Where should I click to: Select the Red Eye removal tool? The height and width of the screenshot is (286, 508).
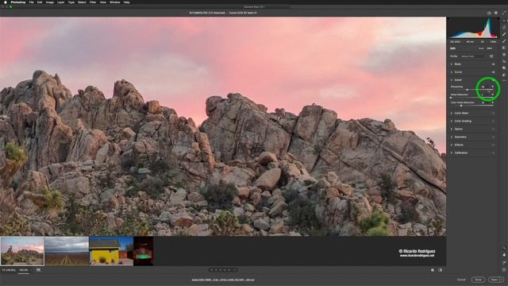tap(504, 61)
